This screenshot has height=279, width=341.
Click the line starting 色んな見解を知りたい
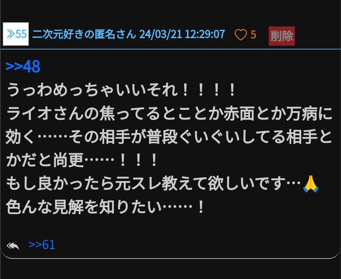105,207
